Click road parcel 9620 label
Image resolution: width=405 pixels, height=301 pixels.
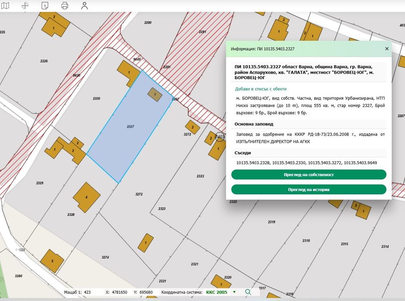pyautogui.click(x=77, y=75)
